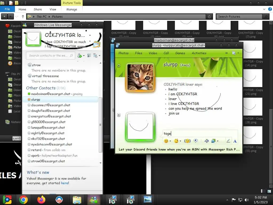
Task: Click the Other Contacts group header
Action: (x=46, y=88)
